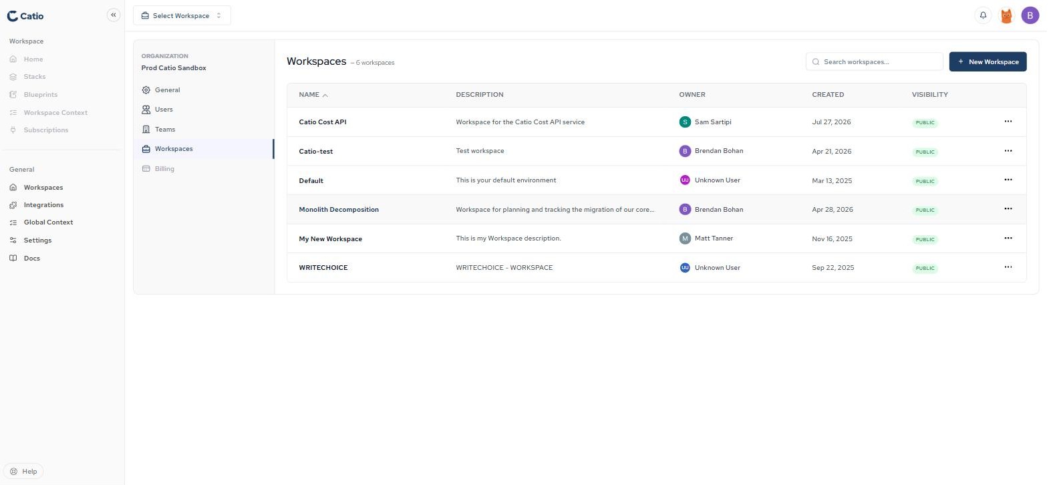Viewport: 1053px width, 485px height.
Task: Select the Users organization tab
Action: (204, 110)
